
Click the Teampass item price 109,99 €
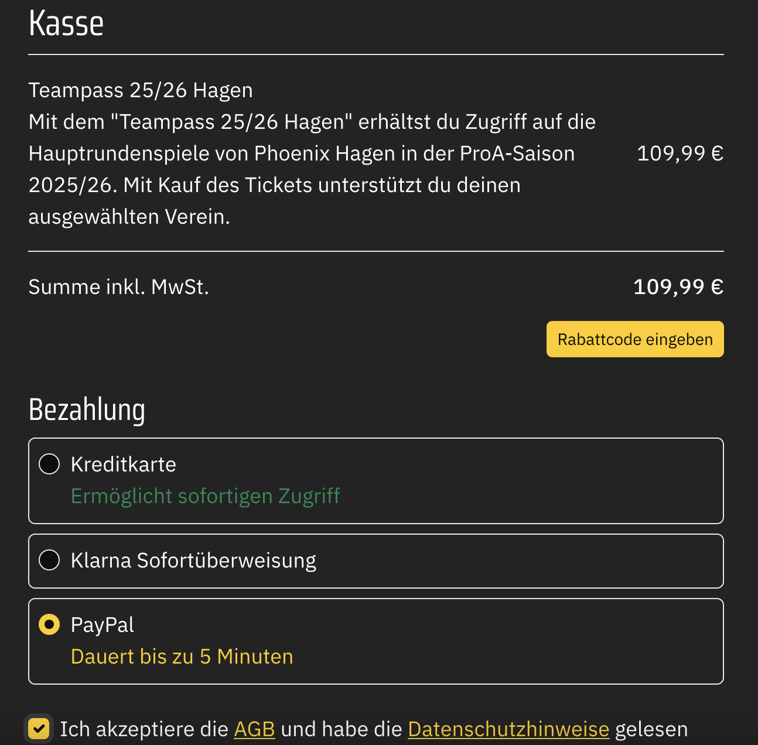680,153
